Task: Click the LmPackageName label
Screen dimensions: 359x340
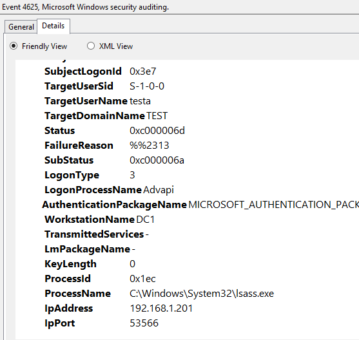Action: (x=88, y=249)
